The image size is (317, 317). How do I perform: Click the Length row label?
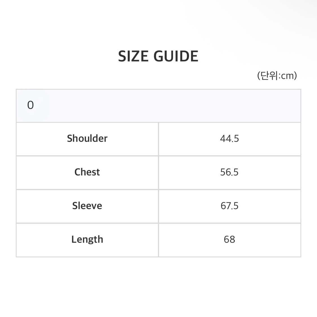click(x=87, y=239)
